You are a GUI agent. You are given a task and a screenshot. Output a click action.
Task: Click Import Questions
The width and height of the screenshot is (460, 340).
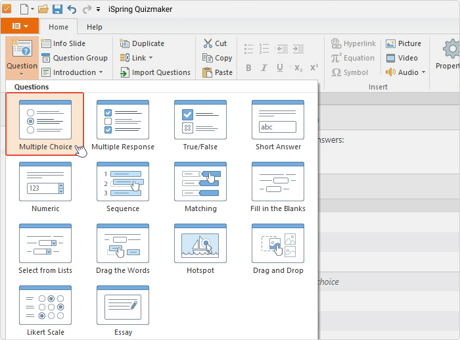tap(155, 72)
